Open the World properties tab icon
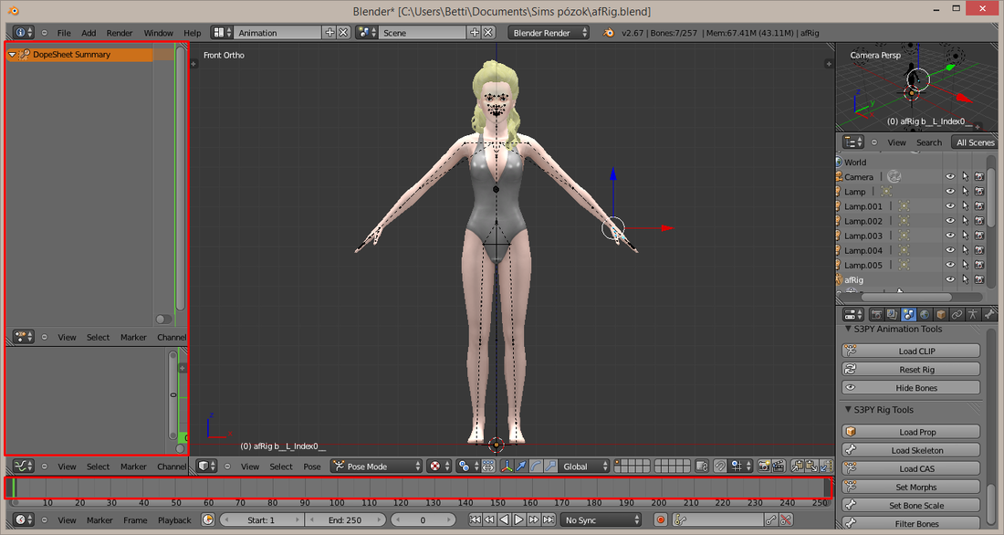Viewport: 1004px width, 535px height. click(x=924, y=314)
